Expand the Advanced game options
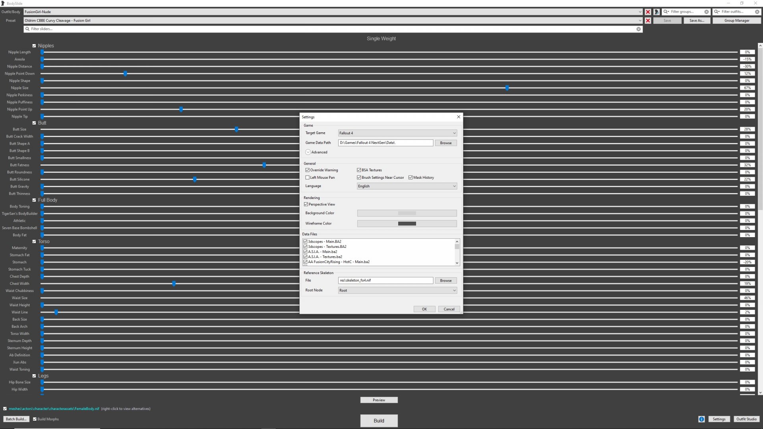 pyautogui.click(x=308, y=152)
